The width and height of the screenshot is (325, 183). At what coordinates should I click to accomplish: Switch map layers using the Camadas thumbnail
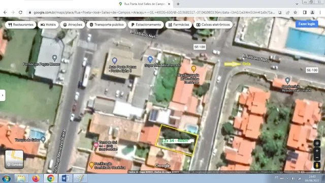[14, 159]
